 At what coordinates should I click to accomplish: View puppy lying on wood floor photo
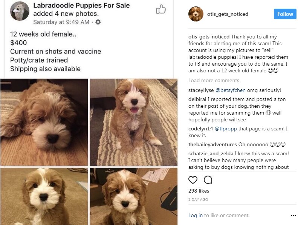tap(44, 122)
